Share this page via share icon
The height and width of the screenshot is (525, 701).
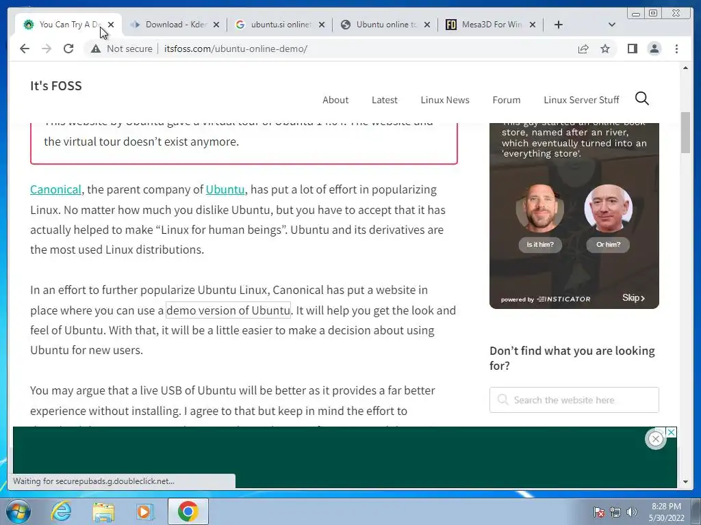[x=583, y=49]
